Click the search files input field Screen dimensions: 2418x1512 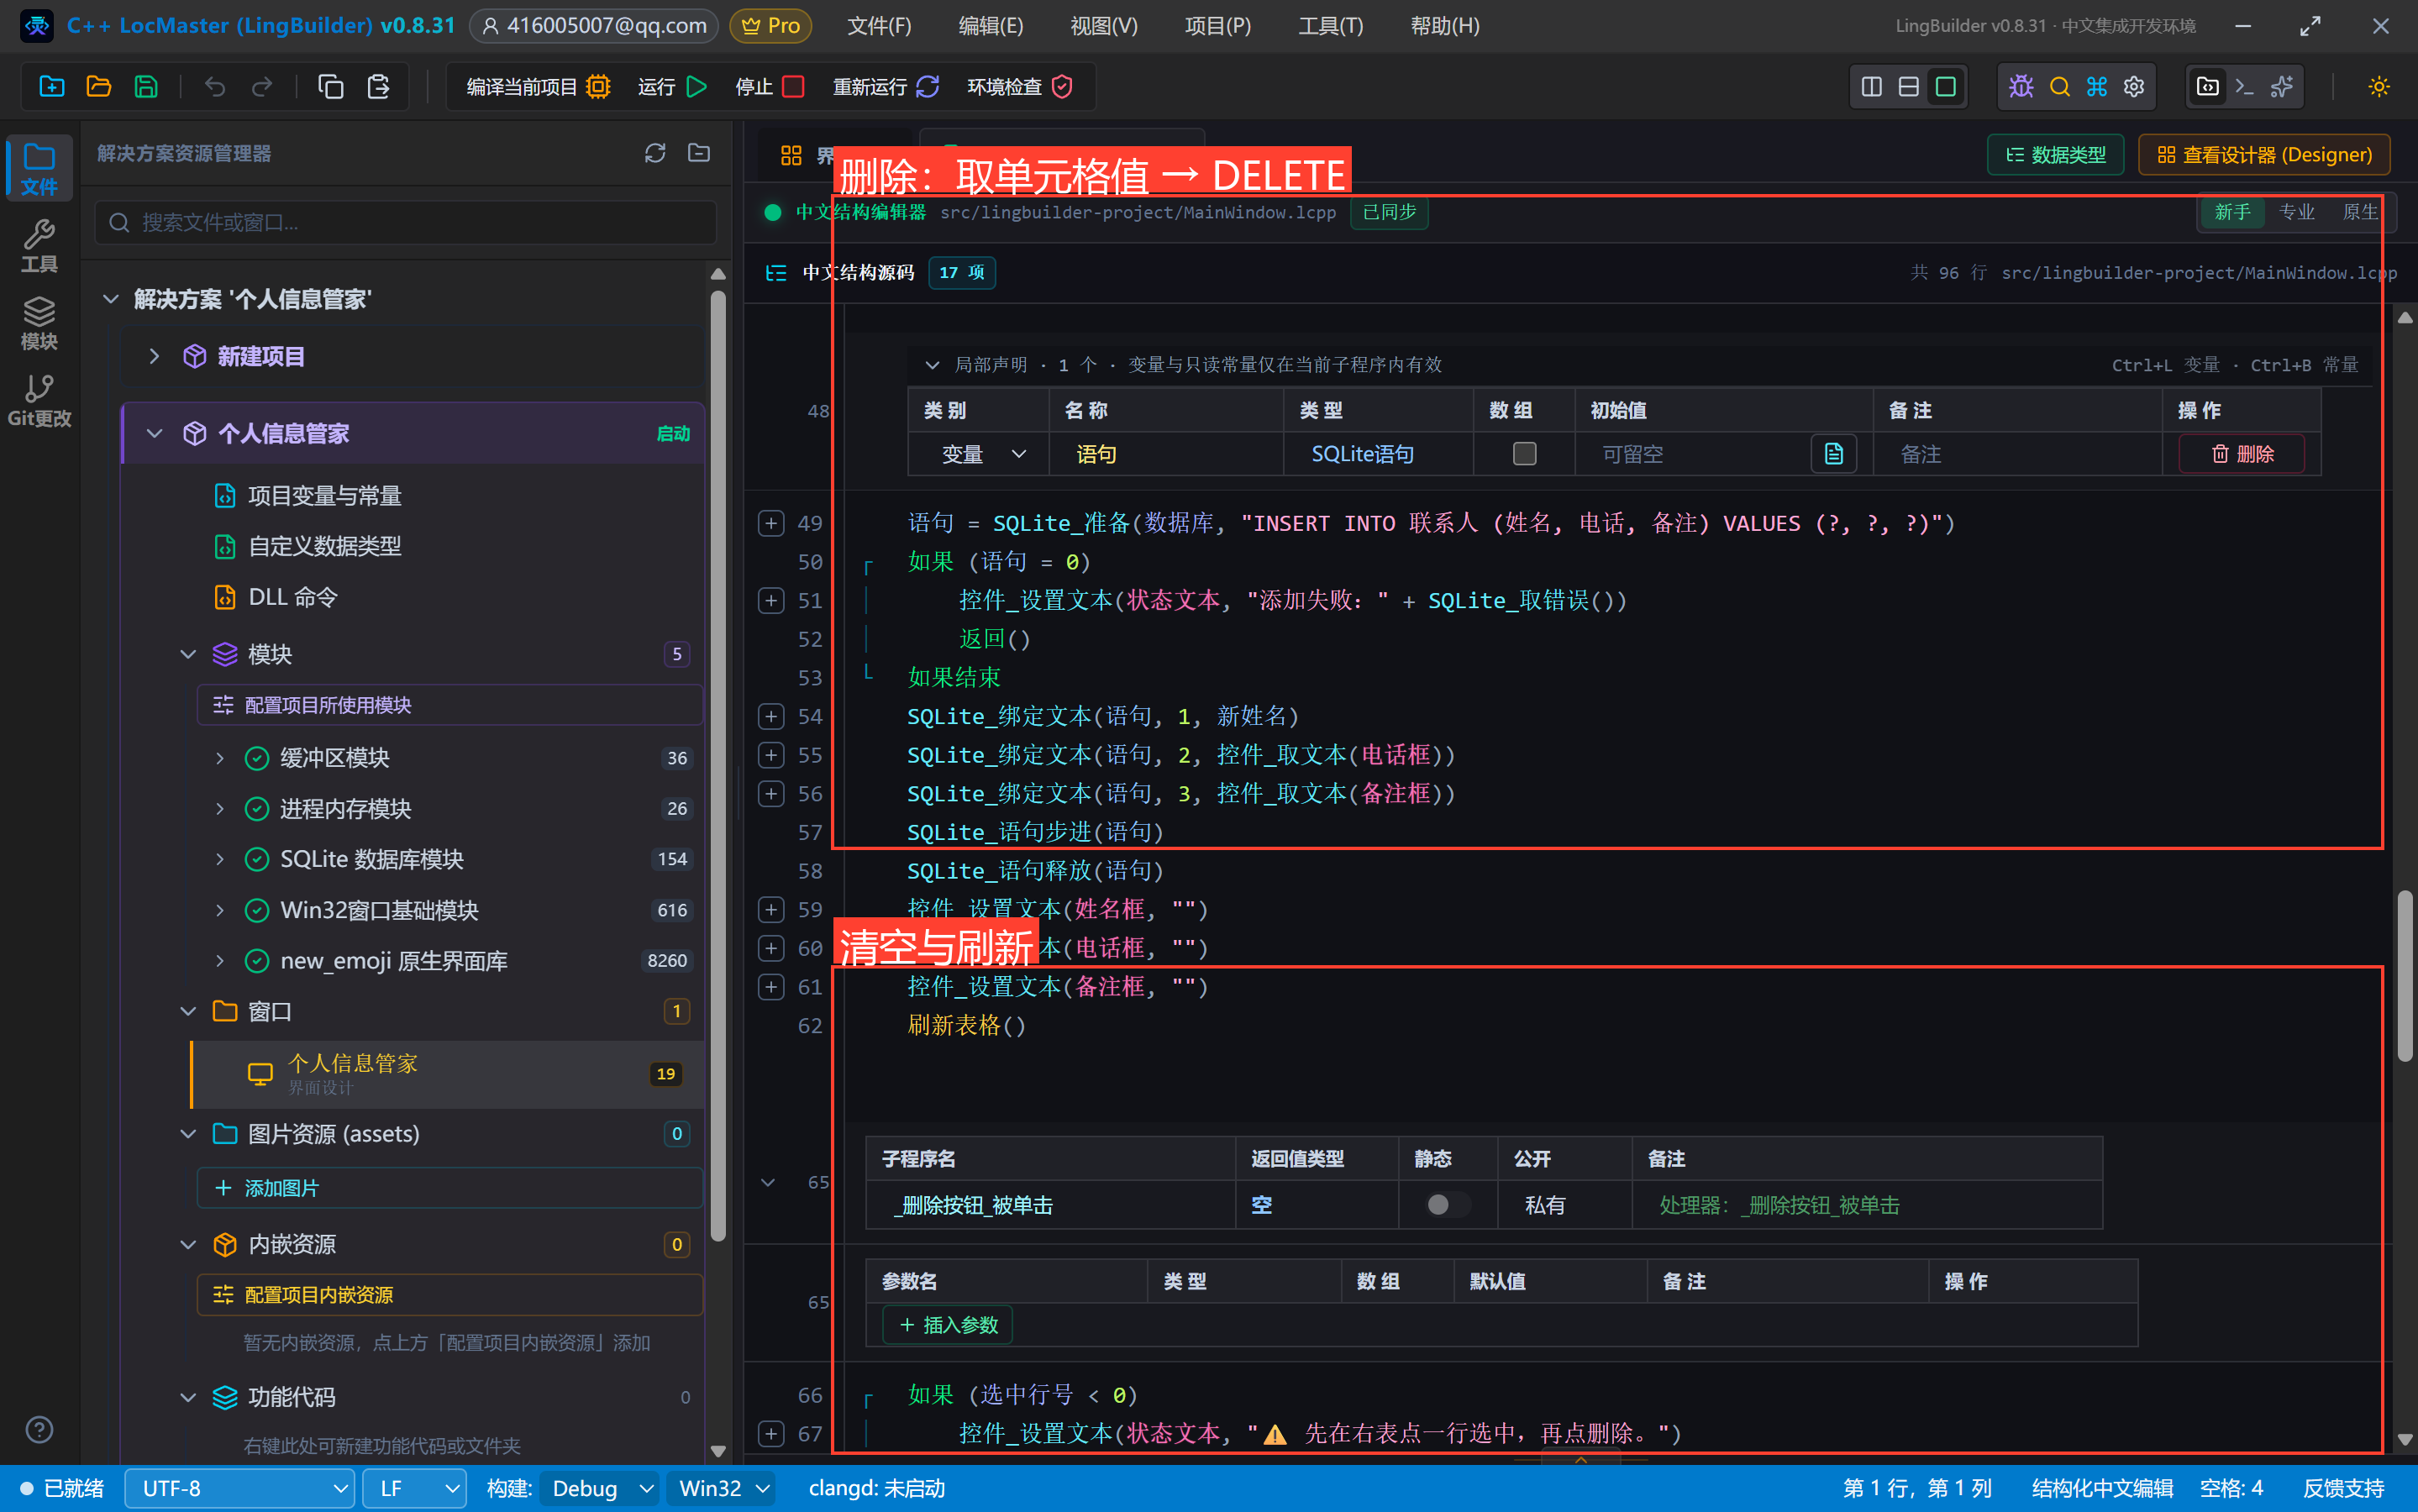406,222
